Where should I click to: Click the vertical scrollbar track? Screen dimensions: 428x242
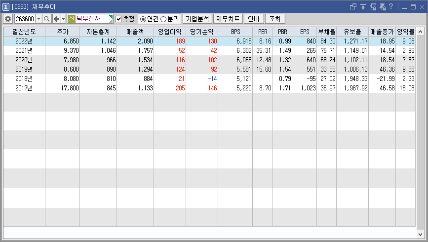tap(420, 132)
